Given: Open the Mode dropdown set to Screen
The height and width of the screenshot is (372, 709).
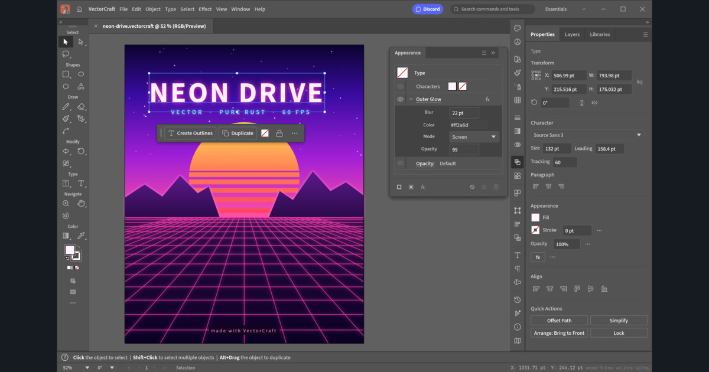Looking at the screenshot, I should pyautogui.click(x=474, y=137).
